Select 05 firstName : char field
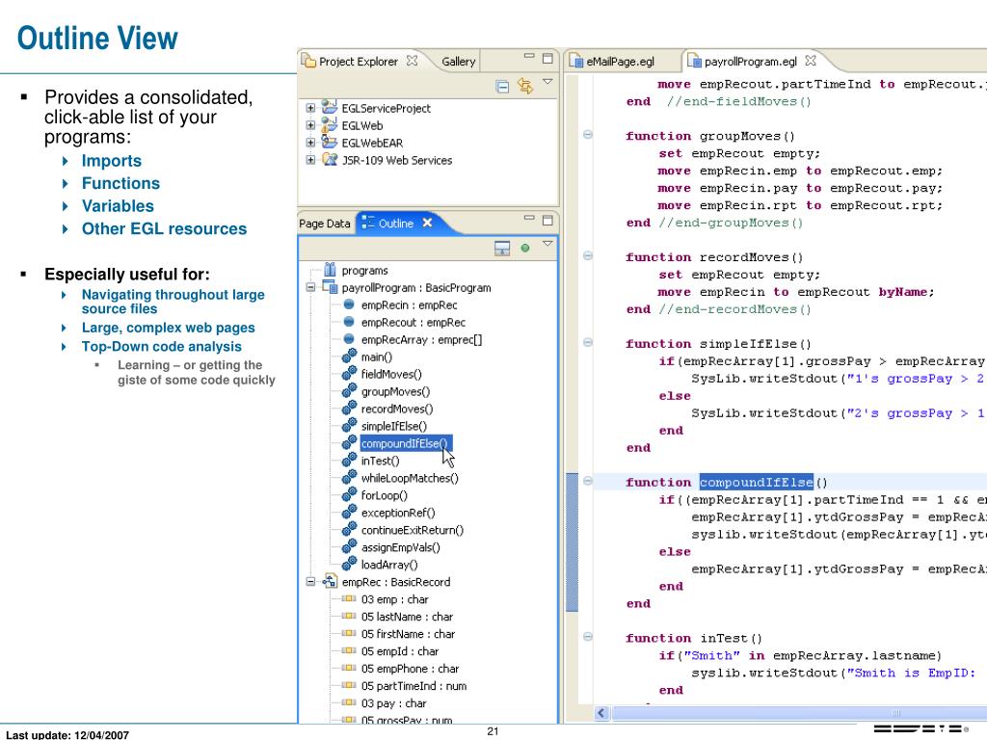 coord(408,634)
